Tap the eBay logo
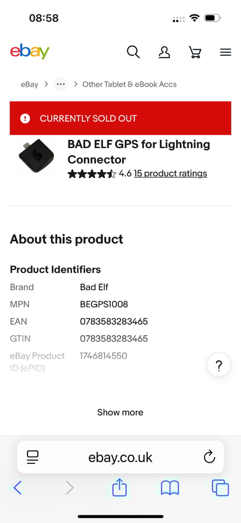The image size is (241, 523). pyautogui.click(x=30, y=52)
